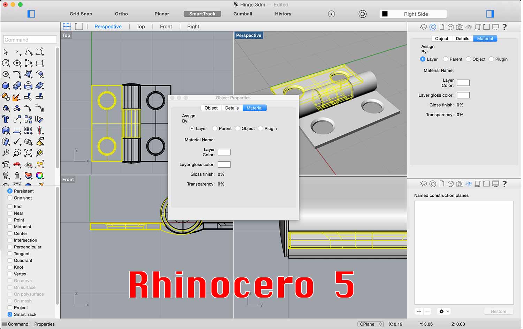The height and width of the screenshot is (329, 523).
Task: Click camera icon in Properties panel toolbar
Action: (460, 27)
